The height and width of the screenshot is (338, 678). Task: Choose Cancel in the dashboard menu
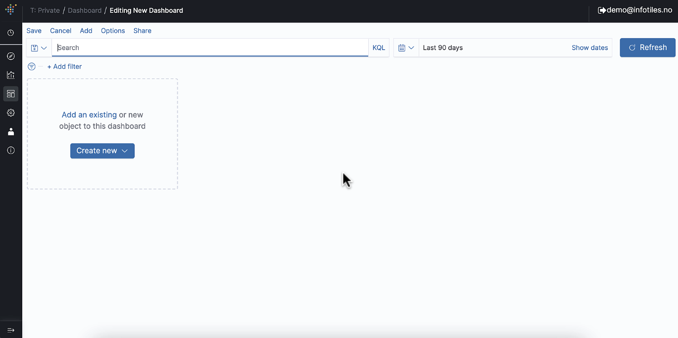tap(61, 31)
